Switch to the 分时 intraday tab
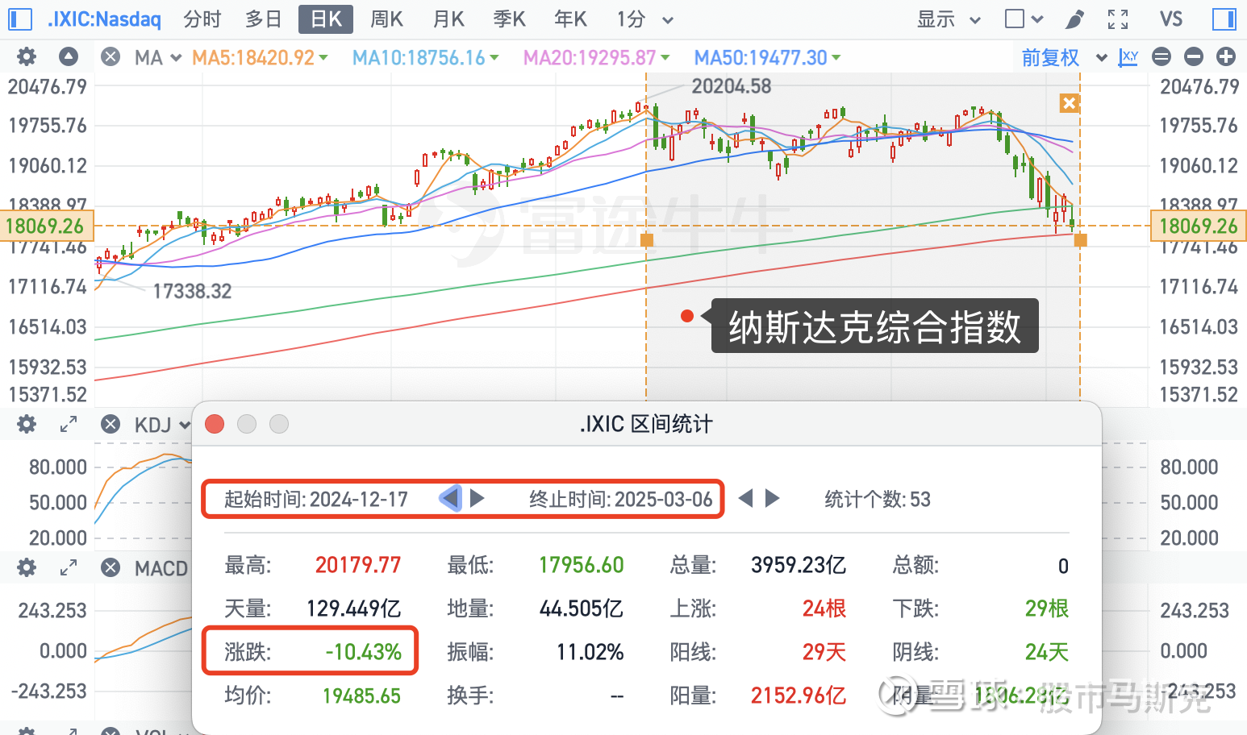 tap(202, 19)
